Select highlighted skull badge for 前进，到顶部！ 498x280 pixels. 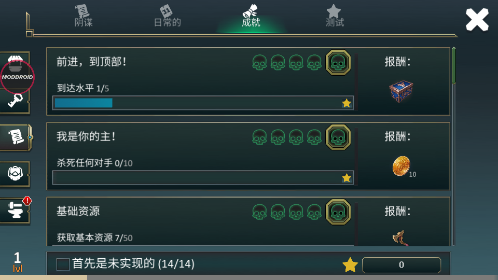(x=338, y=62)
